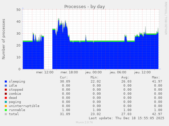Click the 'Min:' column header

click(x=95, y=77)
